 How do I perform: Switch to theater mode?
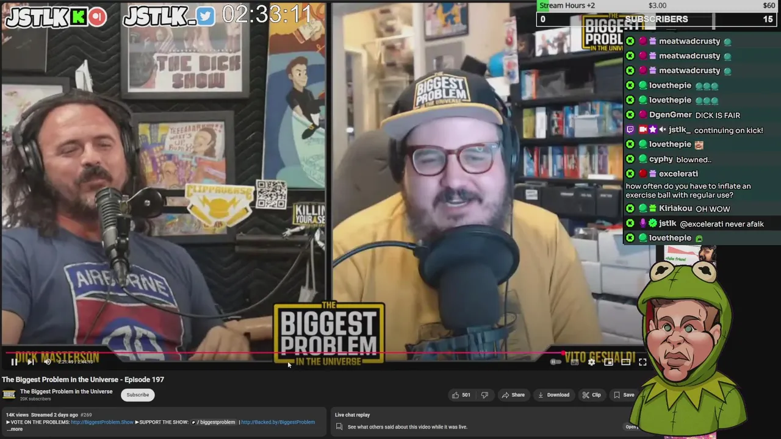point(625,362)
